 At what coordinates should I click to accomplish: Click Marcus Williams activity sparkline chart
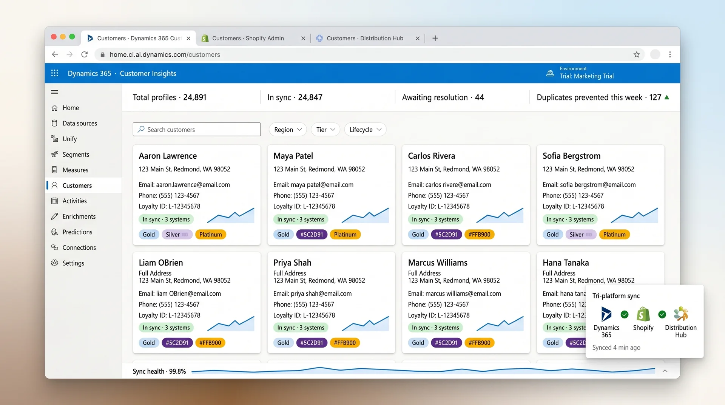(x=500, y=323)
